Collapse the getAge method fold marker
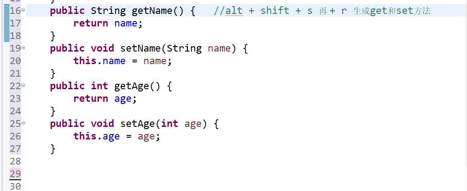 (x=23, y=85)
